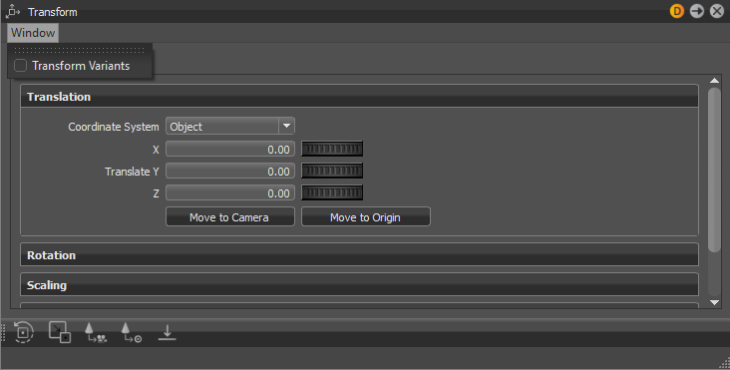Click the Translate Z value field
This screenshot has height=370, width=730.
(x=230, y=192)
